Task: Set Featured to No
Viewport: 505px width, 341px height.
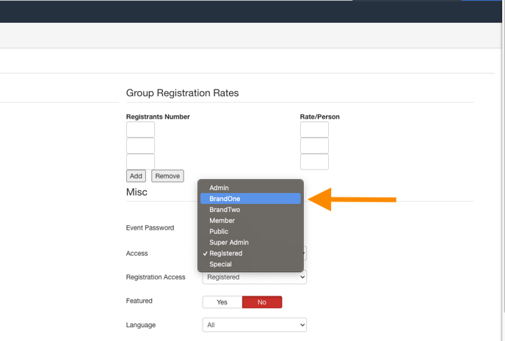Action: (x=262, y=302)
